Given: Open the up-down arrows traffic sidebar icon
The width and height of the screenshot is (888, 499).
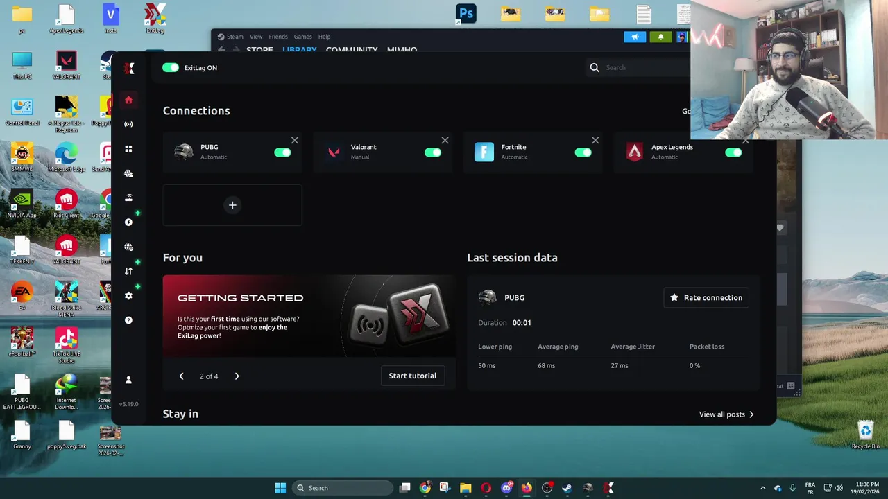Looking at the screenshot, I should coord(128,271).
